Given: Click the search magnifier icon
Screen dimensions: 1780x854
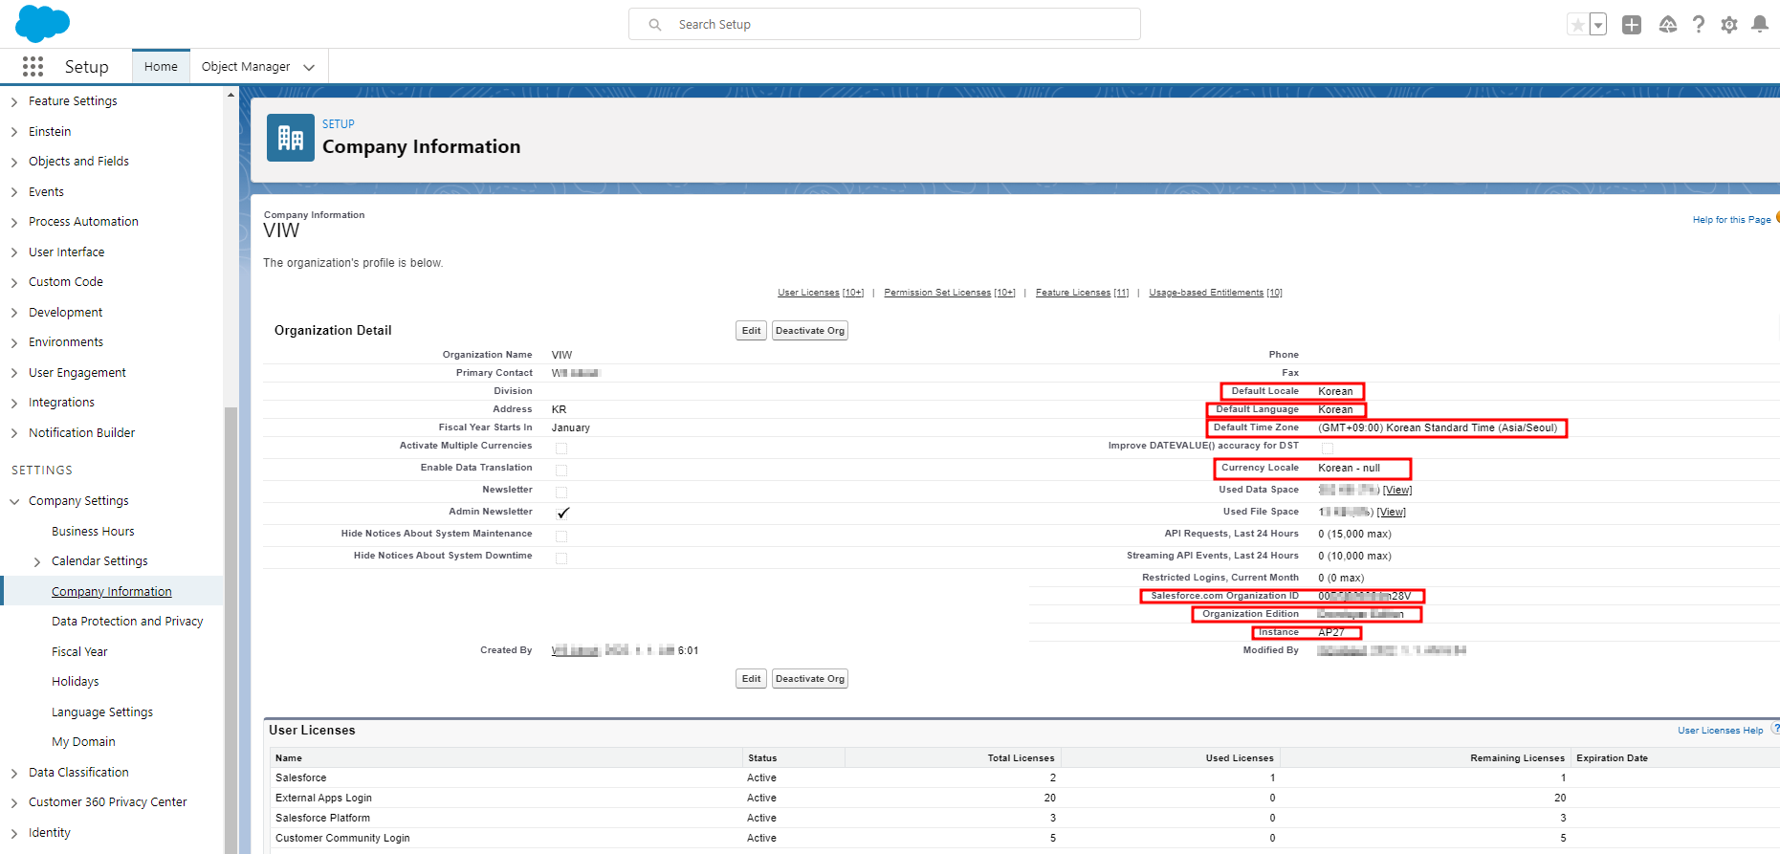Looking at the screenshot, I should click(655, 25).
